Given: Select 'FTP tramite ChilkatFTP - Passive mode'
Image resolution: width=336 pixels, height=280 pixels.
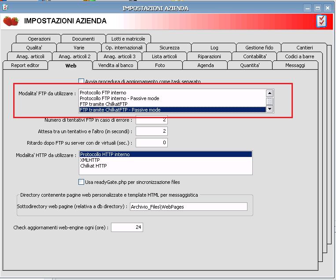Looking at the screenshot, I should click(x=172, y=110).
